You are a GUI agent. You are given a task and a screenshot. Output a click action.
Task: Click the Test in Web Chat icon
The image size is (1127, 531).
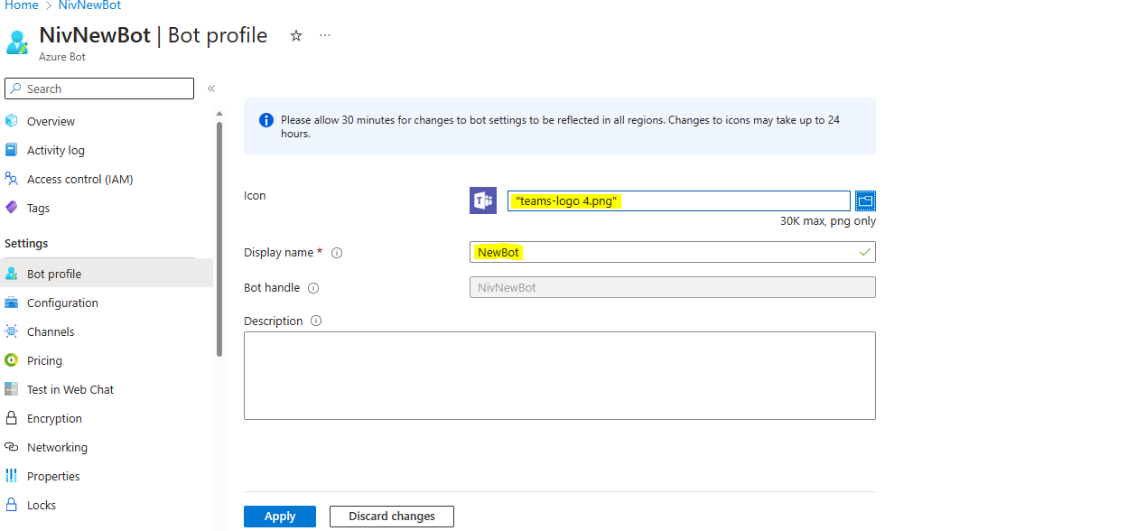[x=12, y=389]
